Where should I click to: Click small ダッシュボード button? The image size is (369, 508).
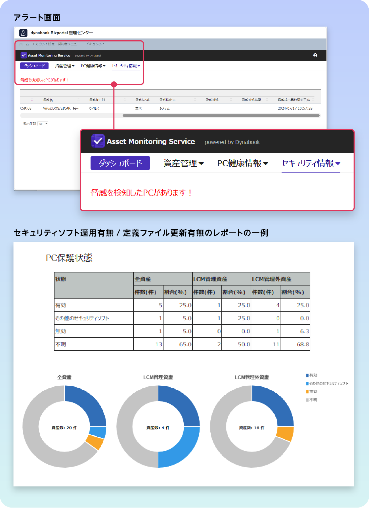(34, 66)
